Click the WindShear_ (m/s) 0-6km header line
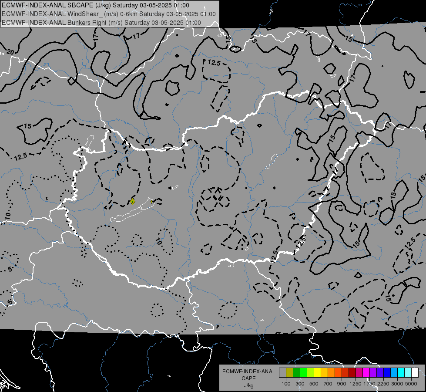Image resolution: width=426 pixels, height=392 pixels. [109, 14]
